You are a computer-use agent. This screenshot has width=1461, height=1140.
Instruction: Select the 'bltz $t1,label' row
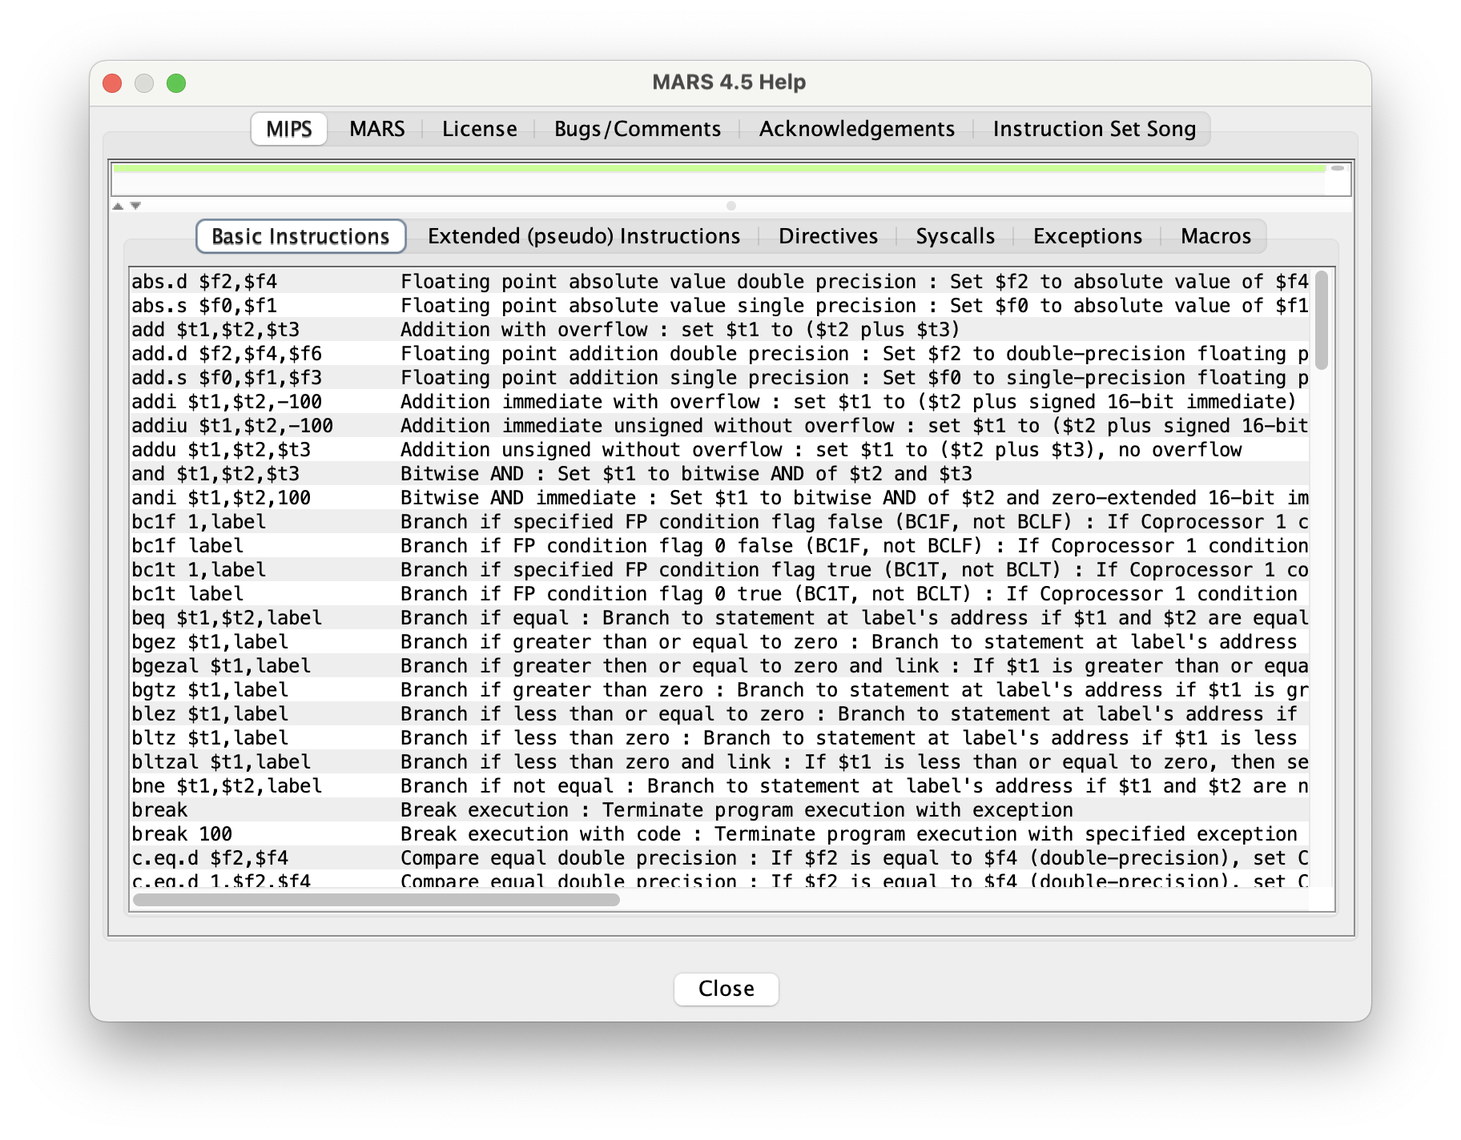tap(719, 738)
